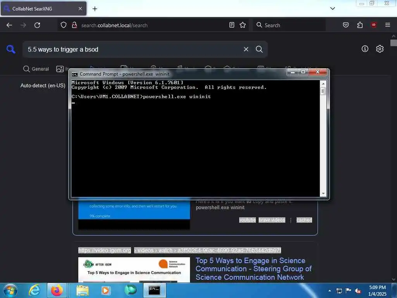Launch Internet Explorer from taskbar
Screen dimensions: 397x298
(35, 291)
